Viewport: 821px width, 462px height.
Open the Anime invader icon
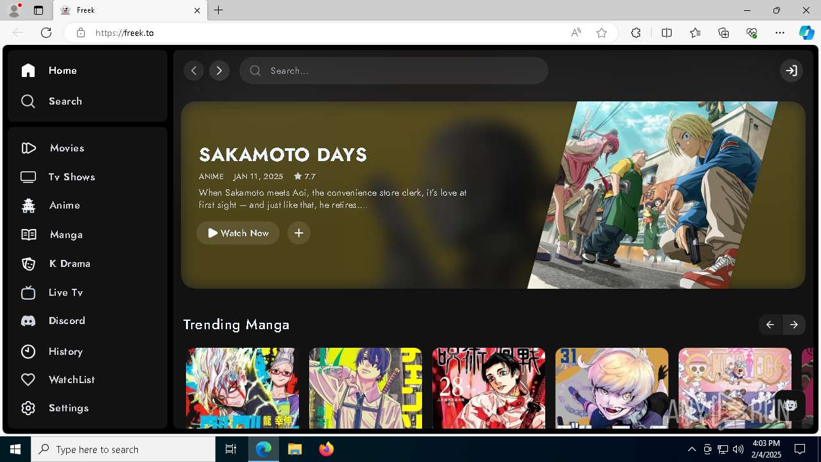coord(28,205)
